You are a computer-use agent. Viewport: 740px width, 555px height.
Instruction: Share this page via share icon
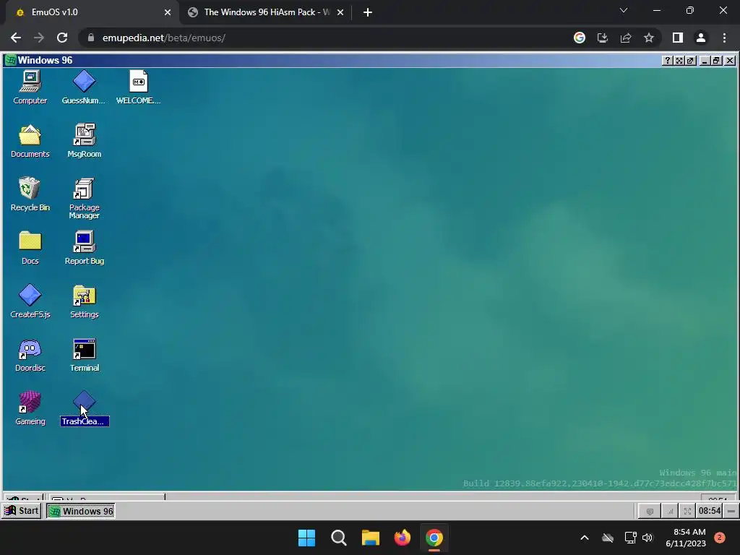626,38
